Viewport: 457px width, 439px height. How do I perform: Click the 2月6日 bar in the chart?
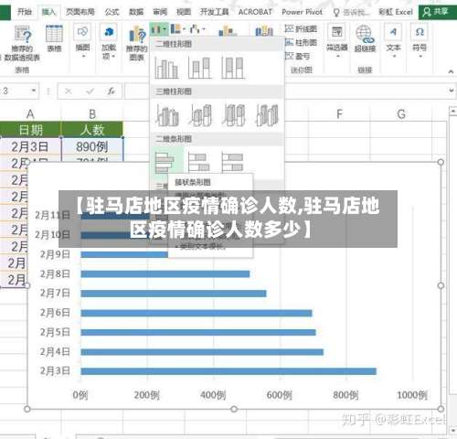click(x=197, y=313)
